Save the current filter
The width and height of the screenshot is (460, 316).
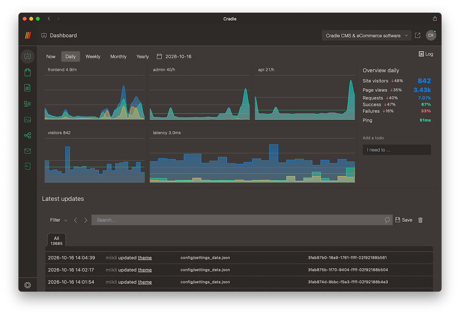tap(403, 220)
